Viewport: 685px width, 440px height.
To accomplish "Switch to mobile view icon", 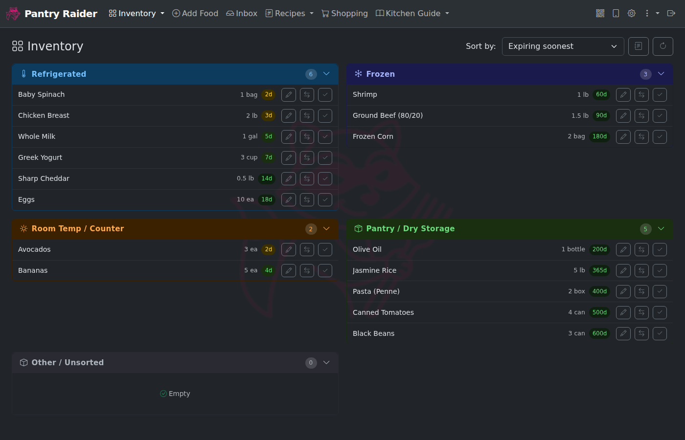I will tap(616, 13).
